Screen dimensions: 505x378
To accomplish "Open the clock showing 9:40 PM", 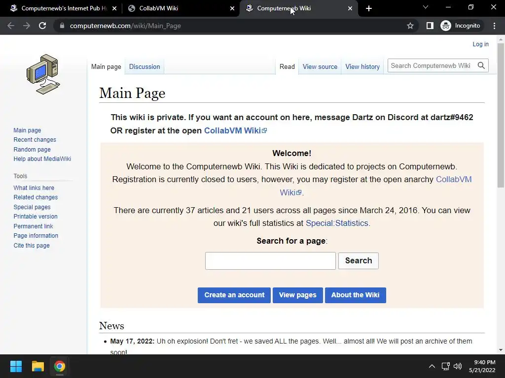I will [x=482, y=366].
